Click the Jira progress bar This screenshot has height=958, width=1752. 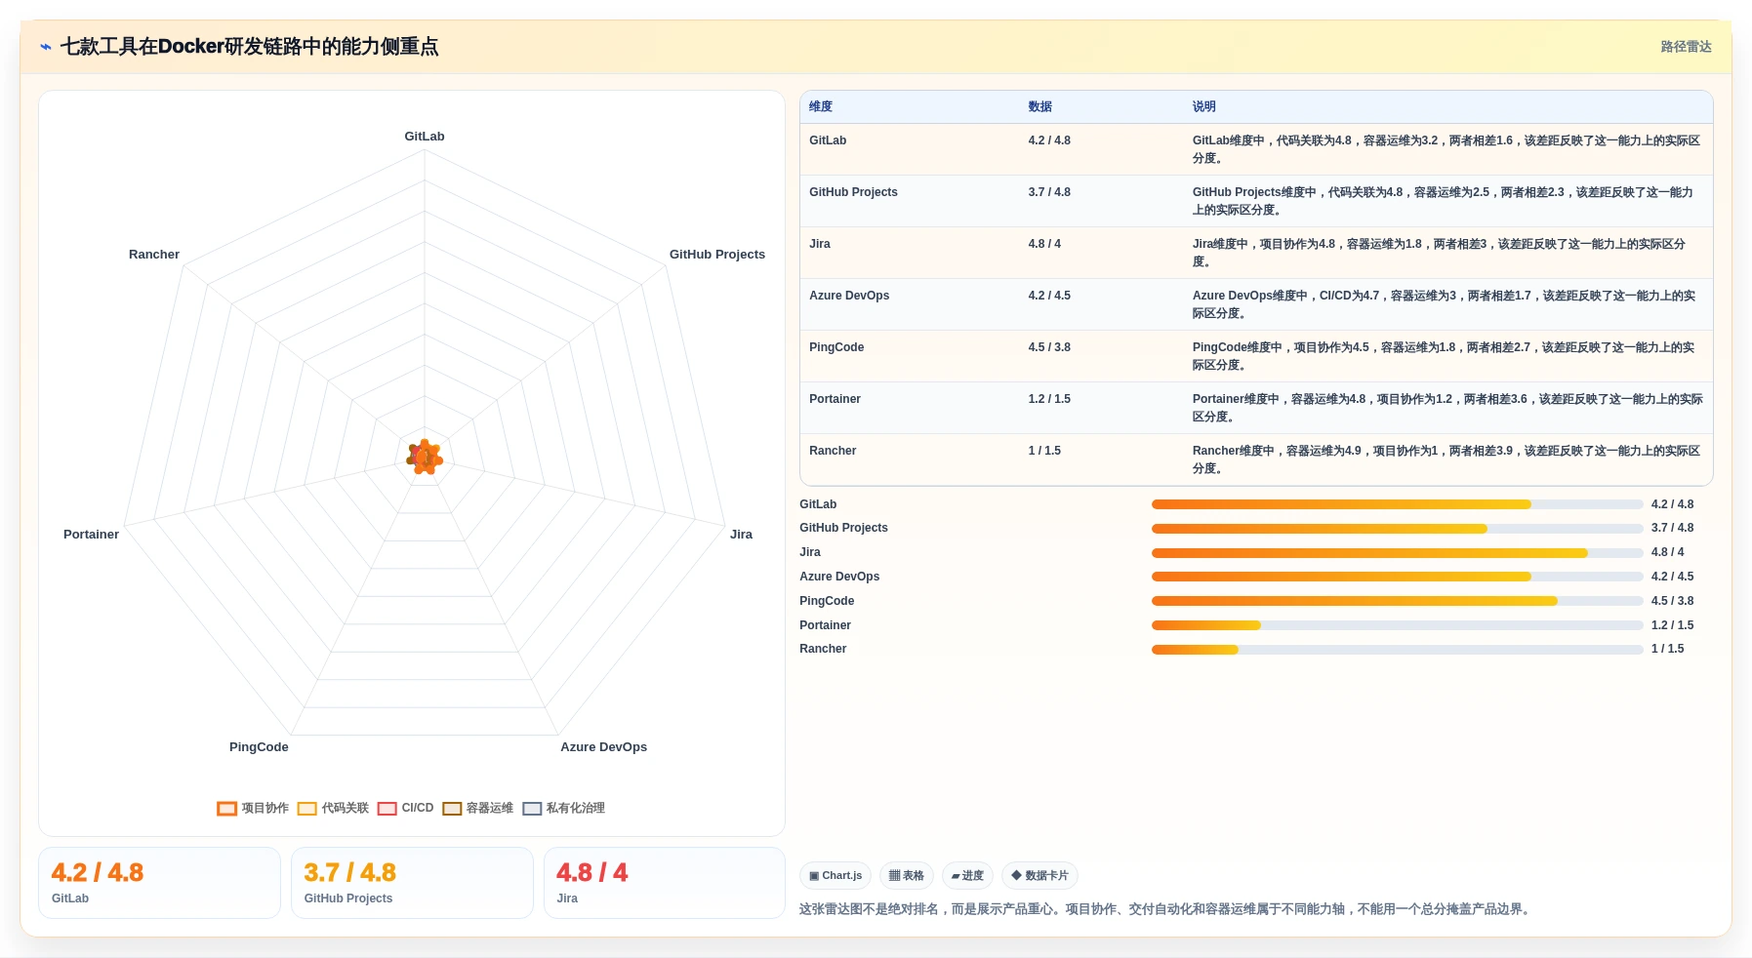[1397, 553]
